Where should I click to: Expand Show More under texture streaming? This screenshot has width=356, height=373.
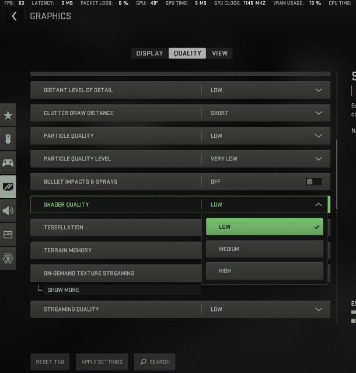coord(63,290)
